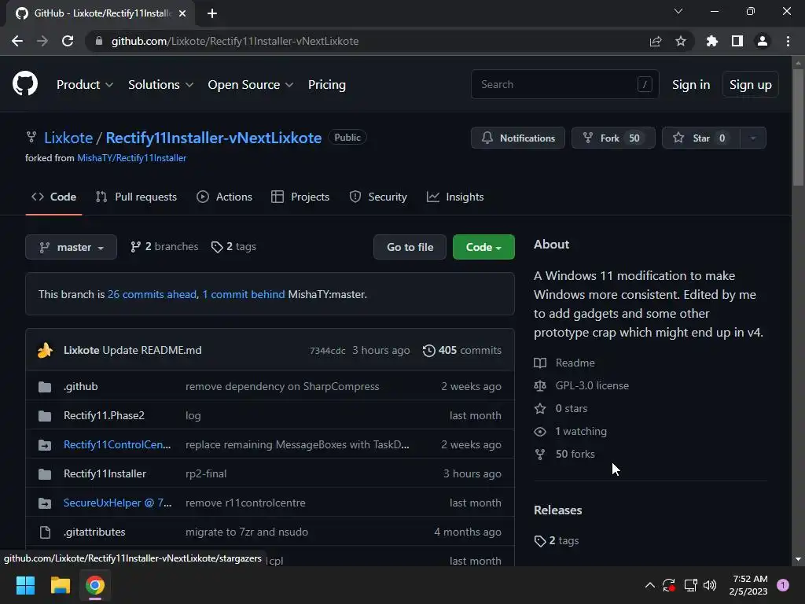Expand the Solutions menu

pos(160,85)
